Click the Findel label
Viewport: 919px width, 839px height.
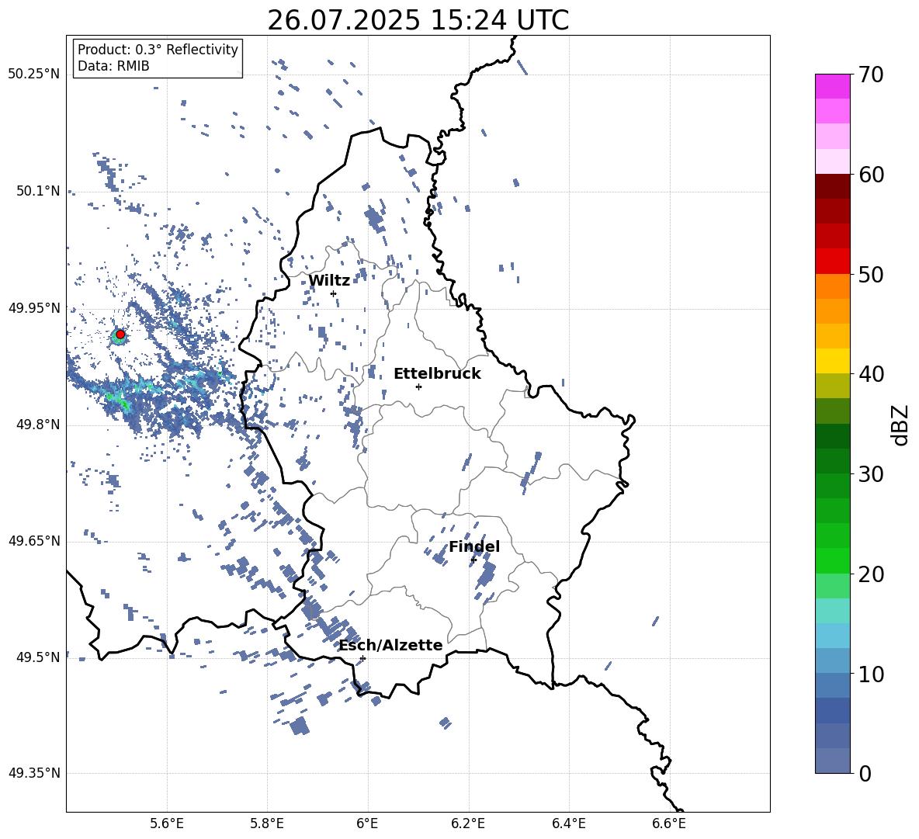[x=474, y=546]
